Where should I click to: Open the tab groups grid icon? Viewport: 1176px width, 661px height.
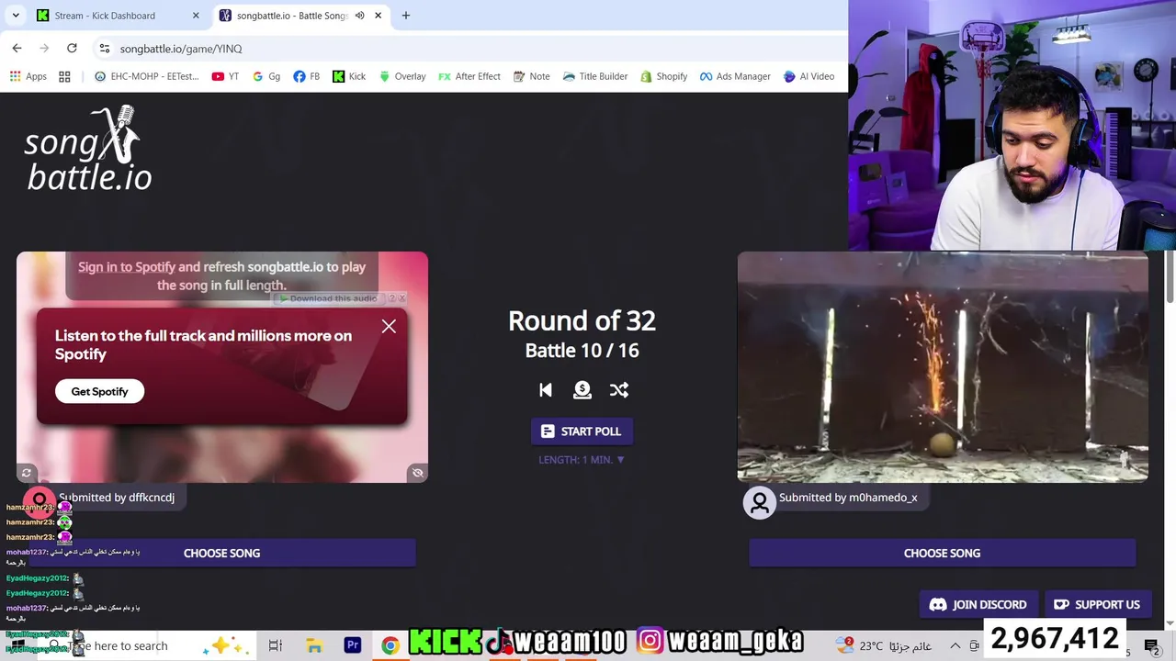(x=64, y=76)
